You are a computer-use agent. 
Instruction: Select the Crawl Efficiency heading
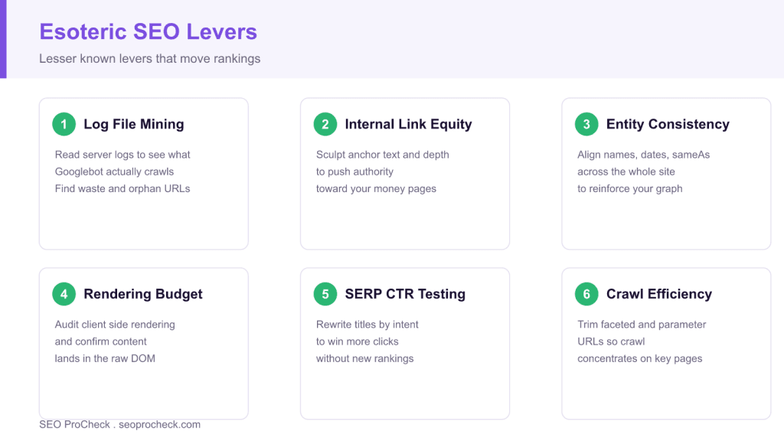click(x=659, y=294)
